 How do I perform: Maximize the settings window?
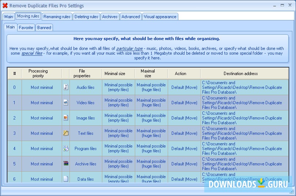click(282, 5)
